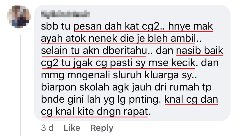Open the commenter's pixelated profile picture
The image size is (241, 136).
pos(19,17)
